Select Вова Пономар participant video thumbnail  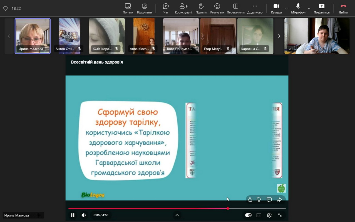[x=181, y=36]
